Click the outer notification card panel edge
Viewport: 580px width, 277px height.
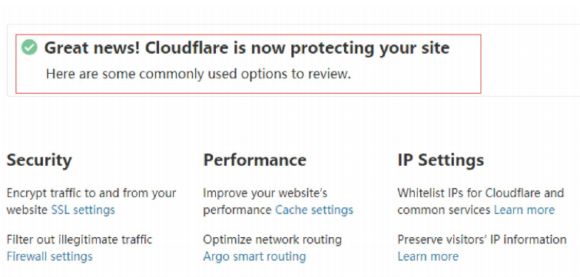click(x=531, y=60)
